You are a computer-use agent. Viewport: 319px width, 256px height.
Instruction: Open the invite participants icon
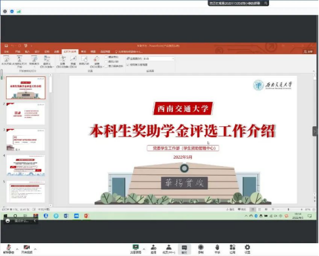[153, 249]
